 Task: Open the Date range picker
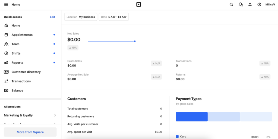[x=114, y=17]
